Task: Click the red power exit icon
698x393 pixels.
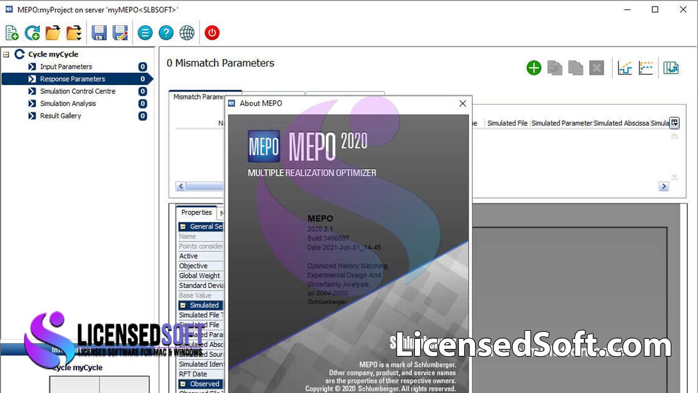Action: click(x=212, y=33)
